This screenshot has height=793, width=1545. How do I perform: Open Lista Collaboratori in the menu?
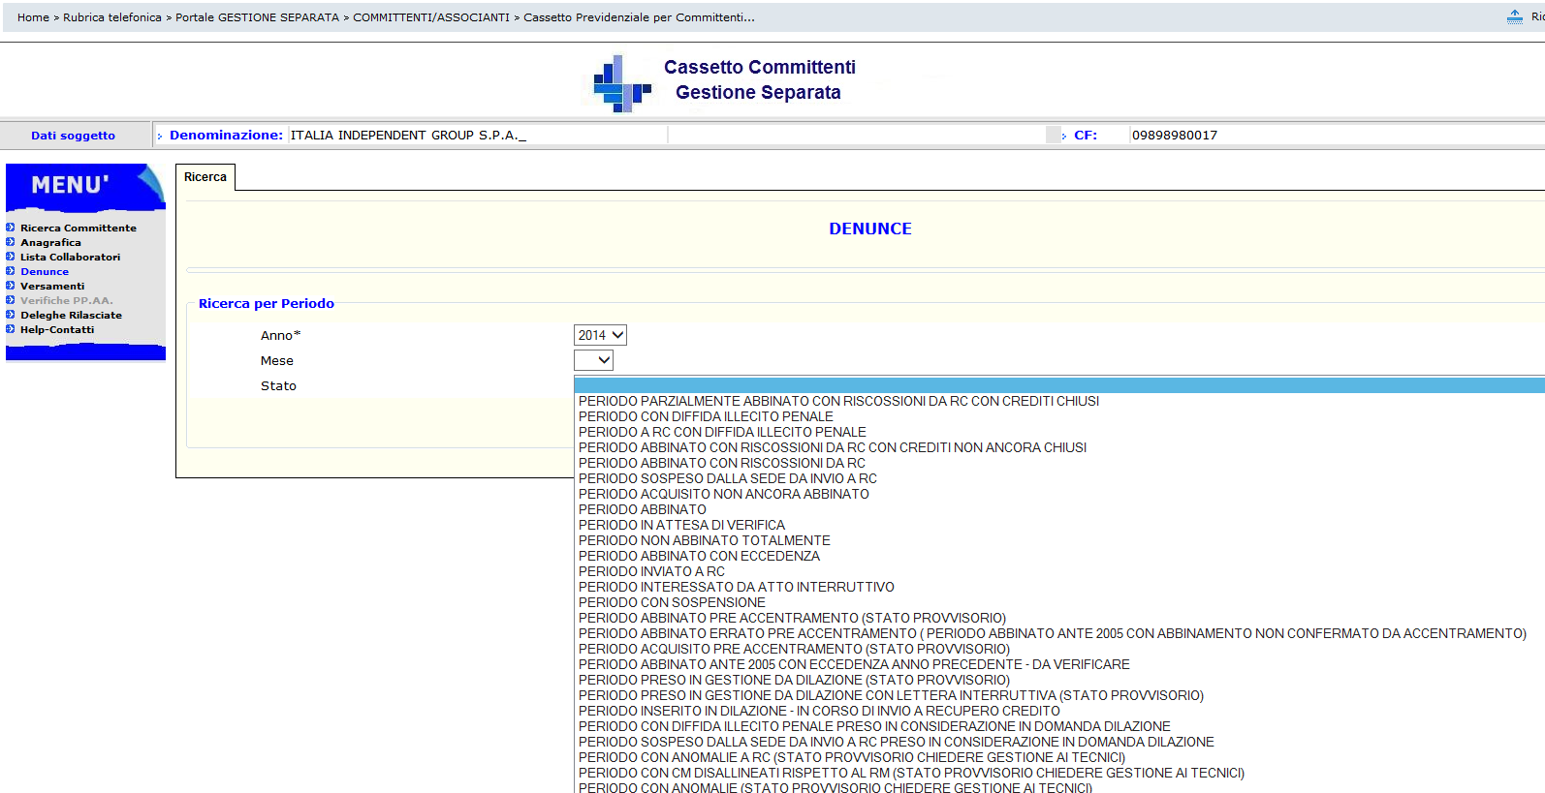coord(70,258)
